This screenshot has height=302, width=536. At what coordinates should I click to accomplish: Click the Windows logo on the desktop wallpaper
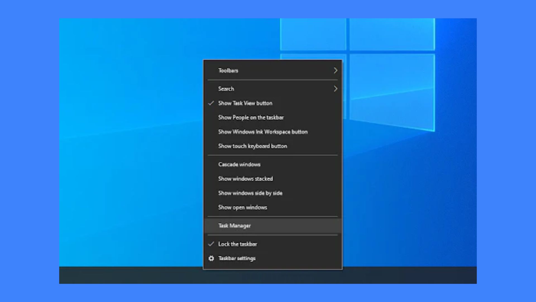point(357,74)
